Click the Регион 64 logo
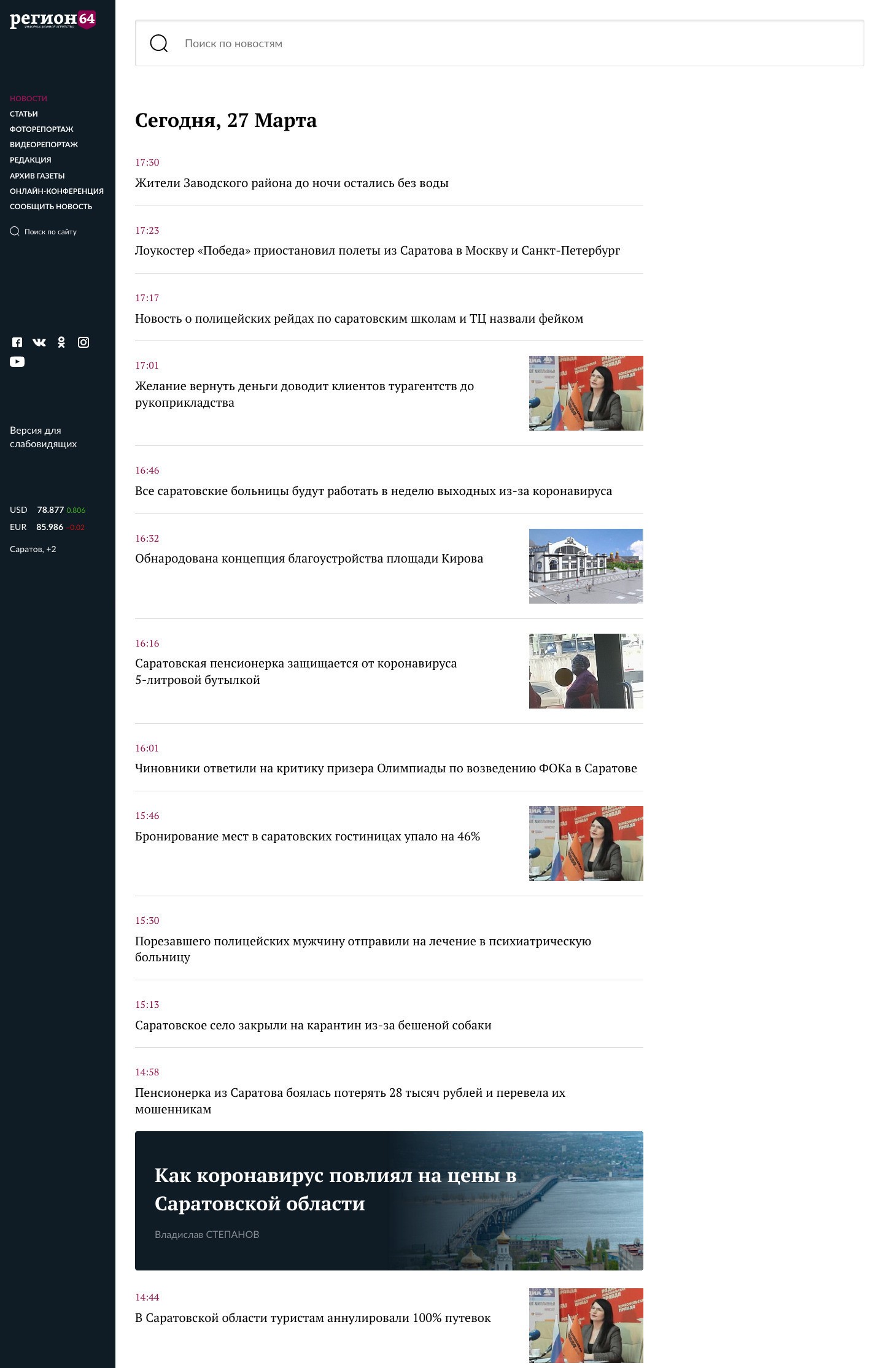Screen dimensions: 884x1368 point(52,20)
